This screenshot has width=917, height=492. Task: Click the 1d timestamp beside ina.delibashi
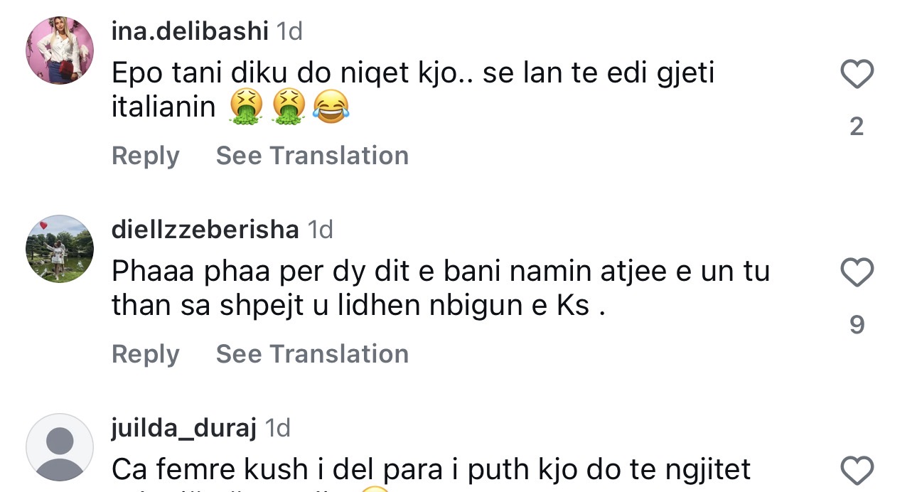pyautogui.click(x=289, y=31)
